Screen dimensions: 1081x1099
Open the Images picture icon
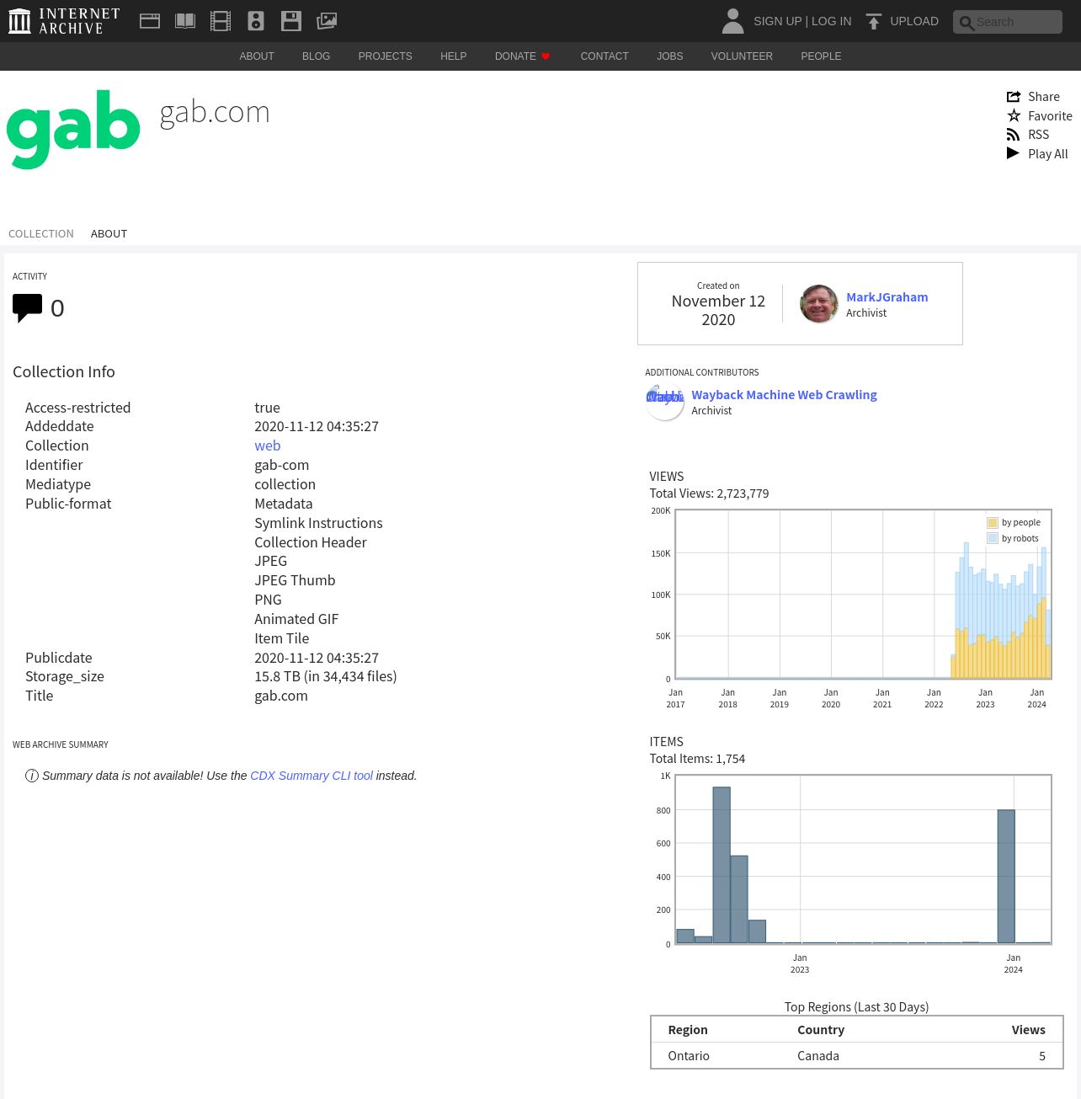click(x=327, y=21)
